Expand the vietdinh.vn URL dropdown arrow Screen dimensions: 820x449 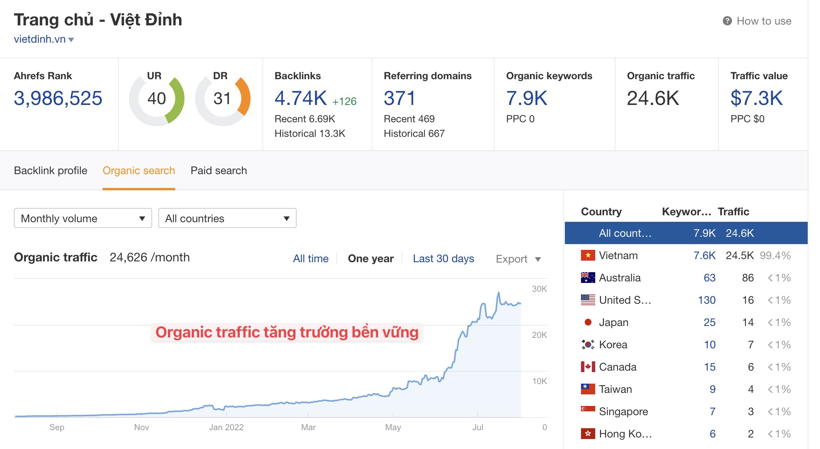71,40
